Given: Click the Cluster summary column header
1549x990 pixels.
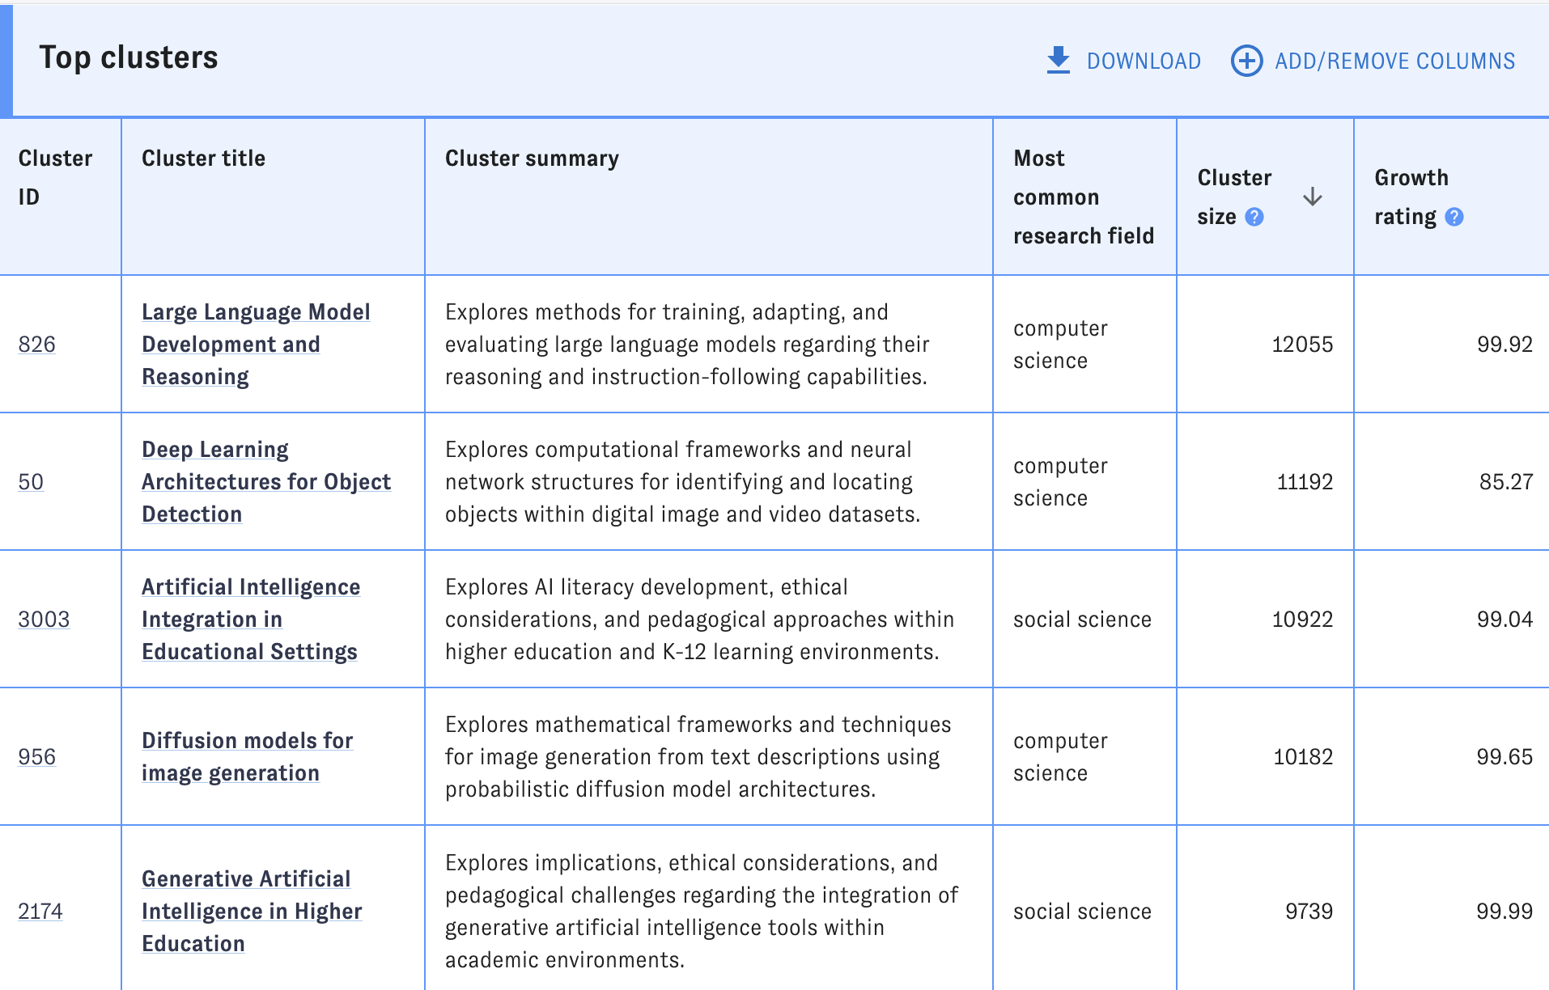Looking at the screenshot, I should [x=531, y=159].
